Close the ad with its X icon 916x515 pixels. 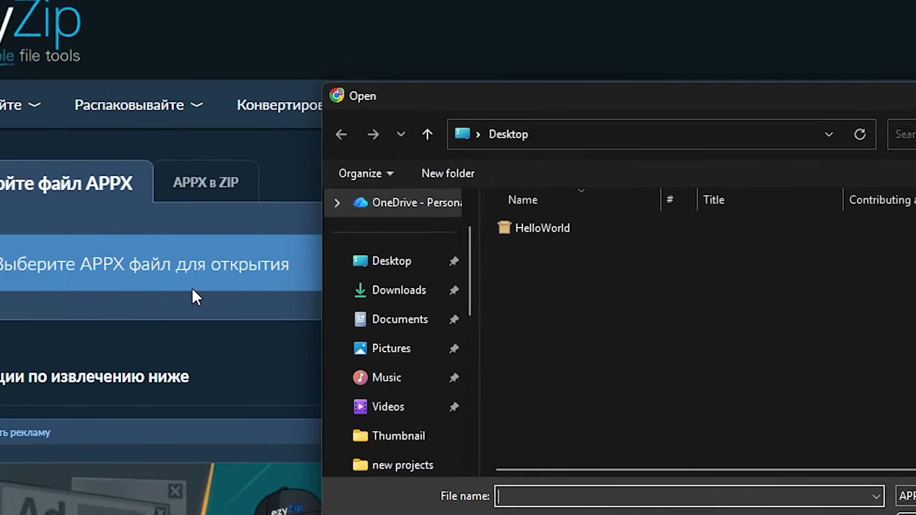(x=175, y=491)
